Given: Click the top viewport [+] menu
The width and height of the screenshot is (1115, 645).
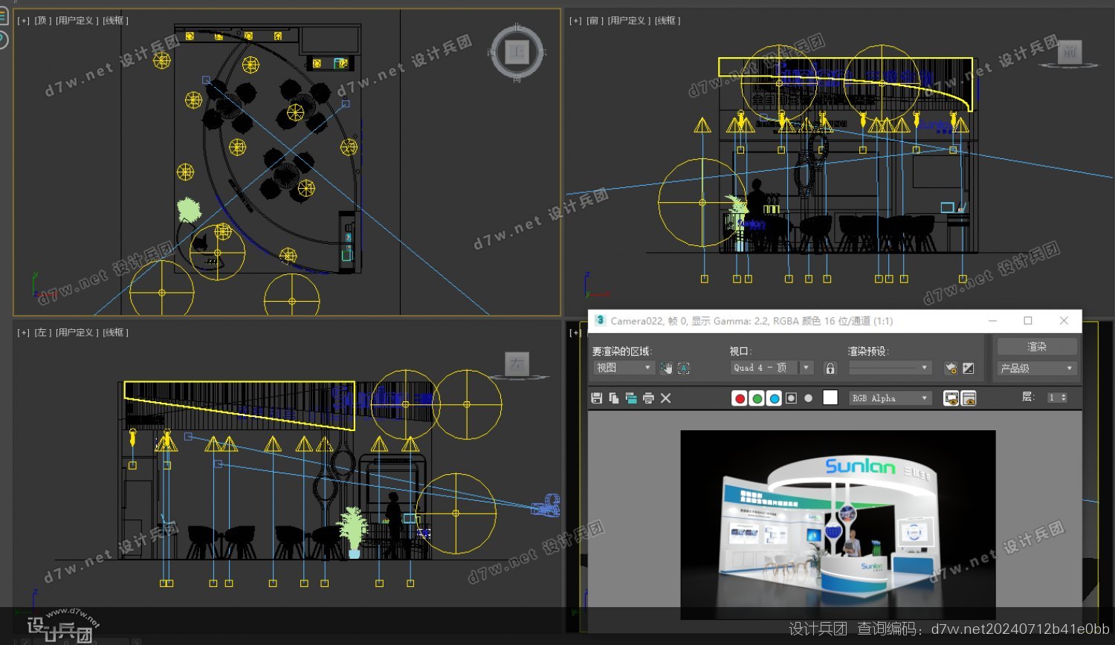Looking at the screenshot, I should (x=24, y=21).
